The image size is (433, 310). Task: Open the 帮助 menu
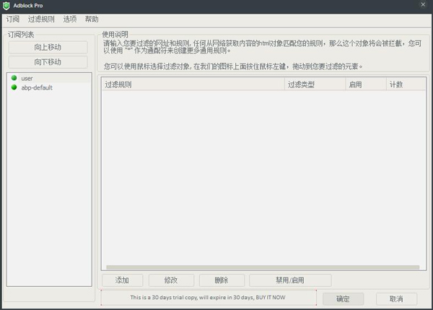pos(92,19)
